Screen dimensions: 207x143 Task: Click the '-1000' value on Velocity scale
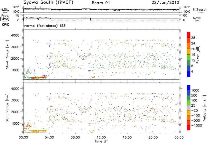pyautogui.click(x=197, y=125)
